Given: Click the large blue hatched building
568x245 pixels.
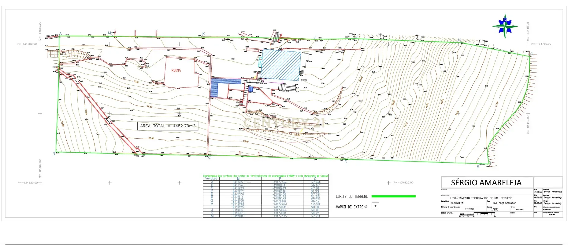Looking at the screenshot, I should (x=281, y=65).
